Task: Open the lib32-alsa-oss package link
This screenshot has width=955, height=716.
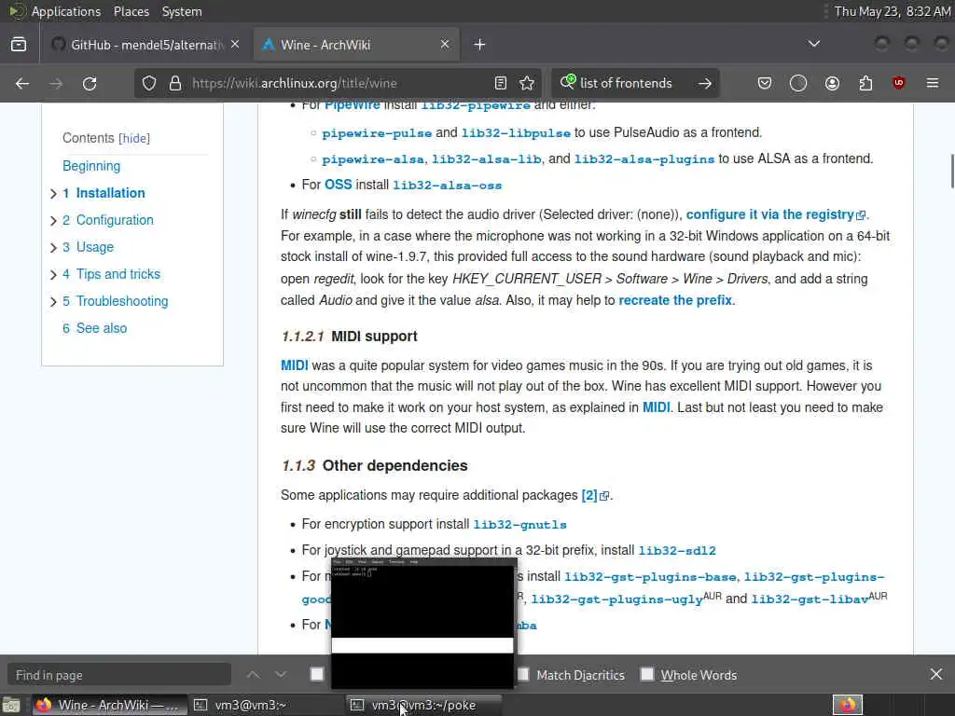Action: [447, 186]
